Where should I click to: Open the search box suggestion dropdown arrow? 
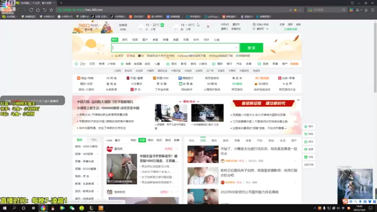point(237,48)
